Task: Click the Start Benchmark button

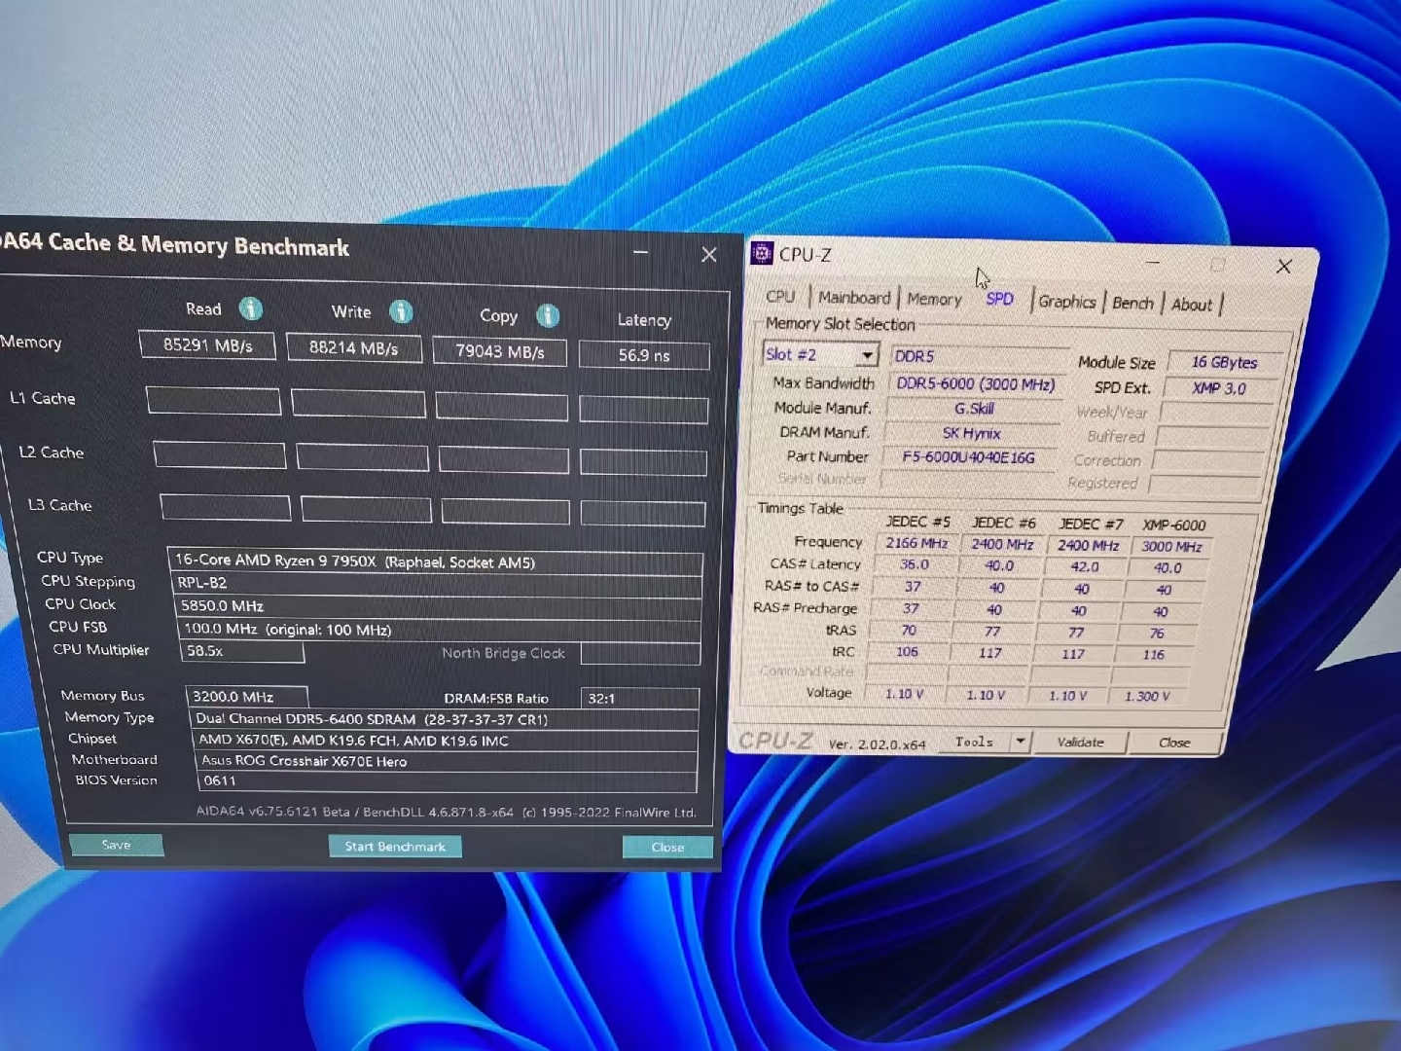Action: click(x=395, y=847)
